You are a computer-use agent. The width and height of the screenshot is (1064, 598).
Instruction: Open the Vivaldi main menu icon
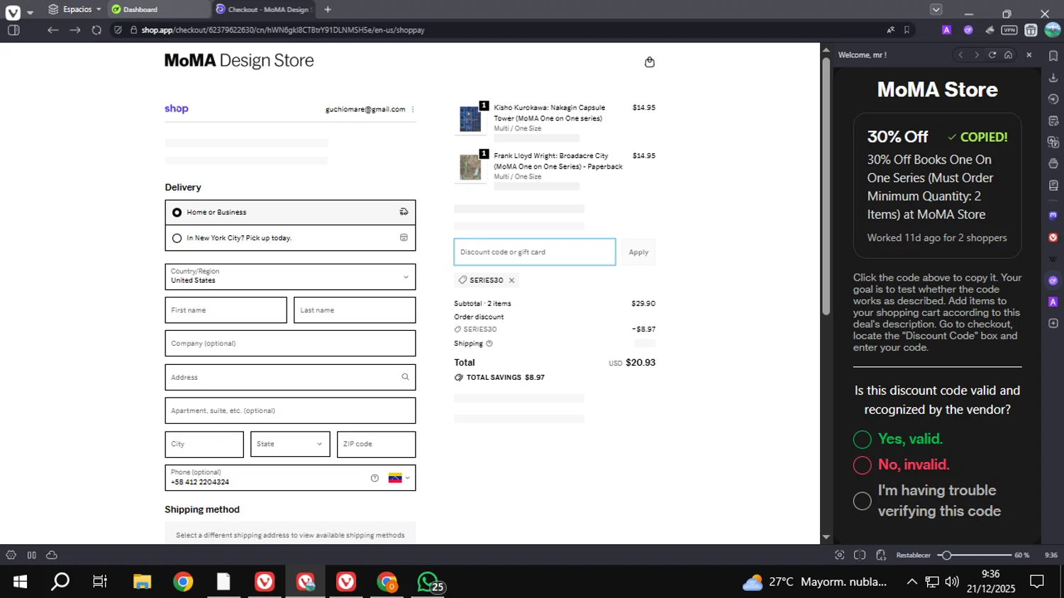[13, 11]
